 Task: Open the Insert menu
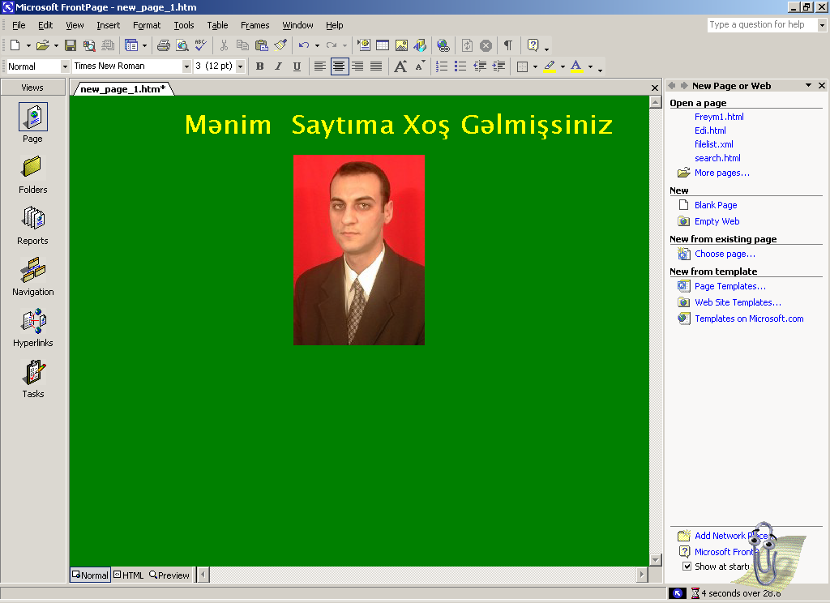coord(108,25)
